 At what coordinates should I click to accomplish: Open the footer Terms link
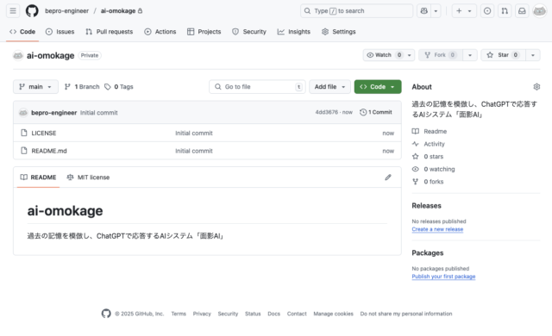(x=179, y=314)
